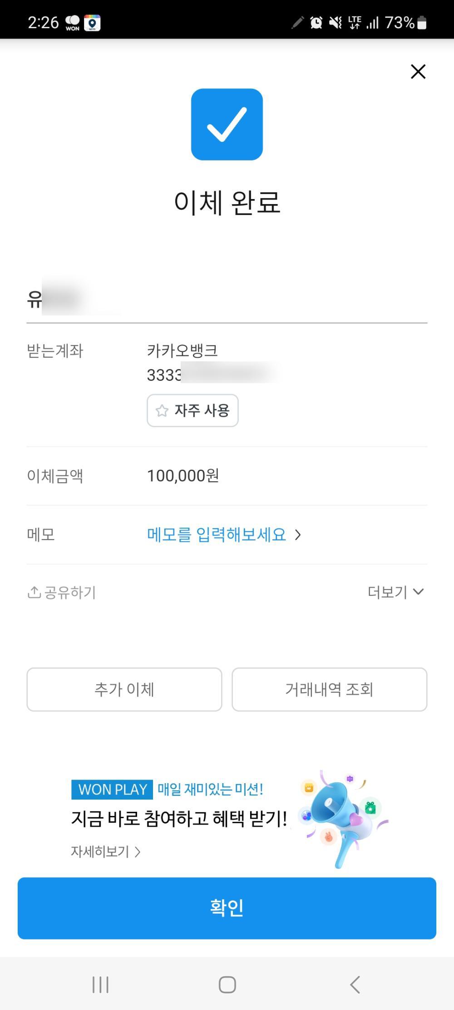
Task: Open Android recent apps navigation icon
Action: (x=100, y=985)
